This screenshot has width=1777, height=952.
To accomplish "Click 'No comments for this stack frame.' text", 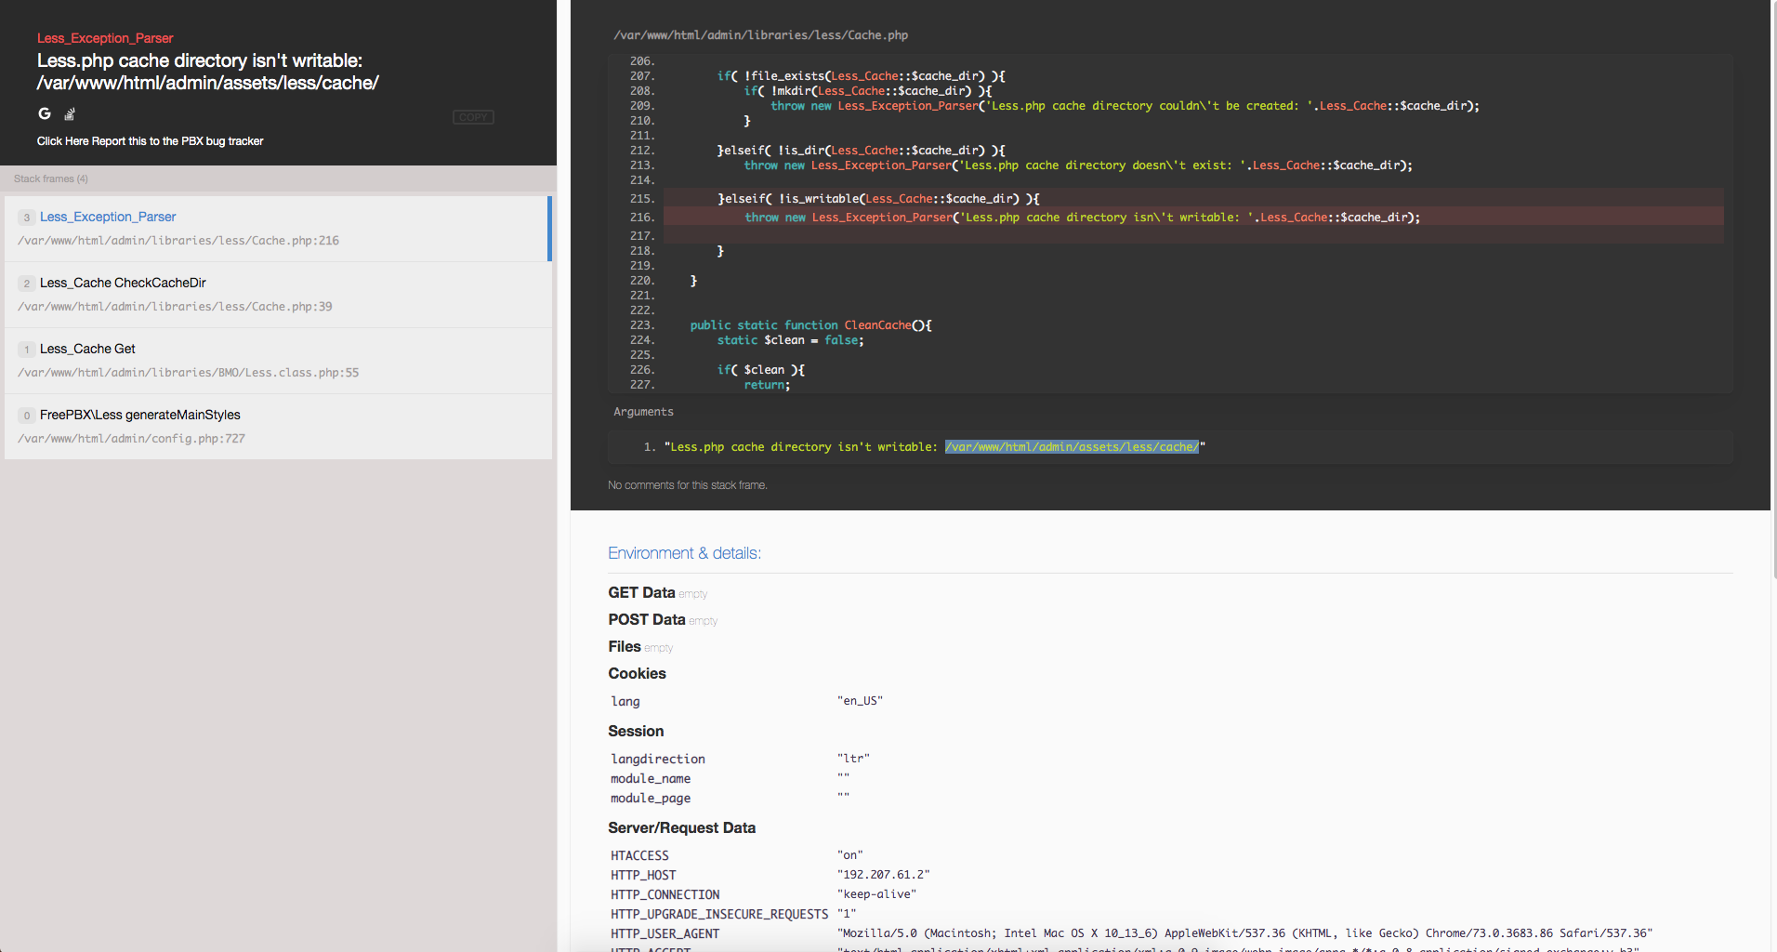I will pyautogui.click(x=688, y=485).
